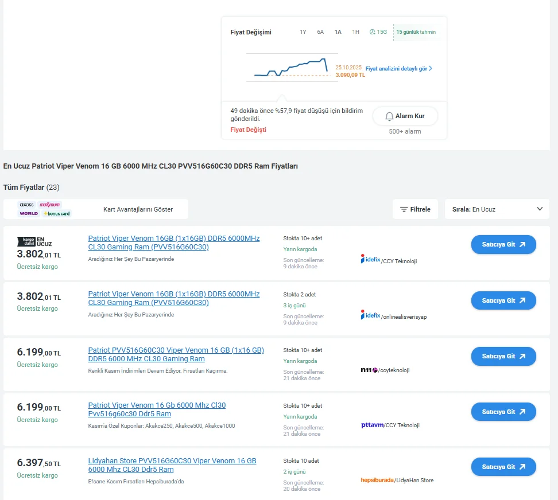Viewport: 558px width, 500px height.
Task: Open the Filtrele filter button
Action: tap(415, 209)
